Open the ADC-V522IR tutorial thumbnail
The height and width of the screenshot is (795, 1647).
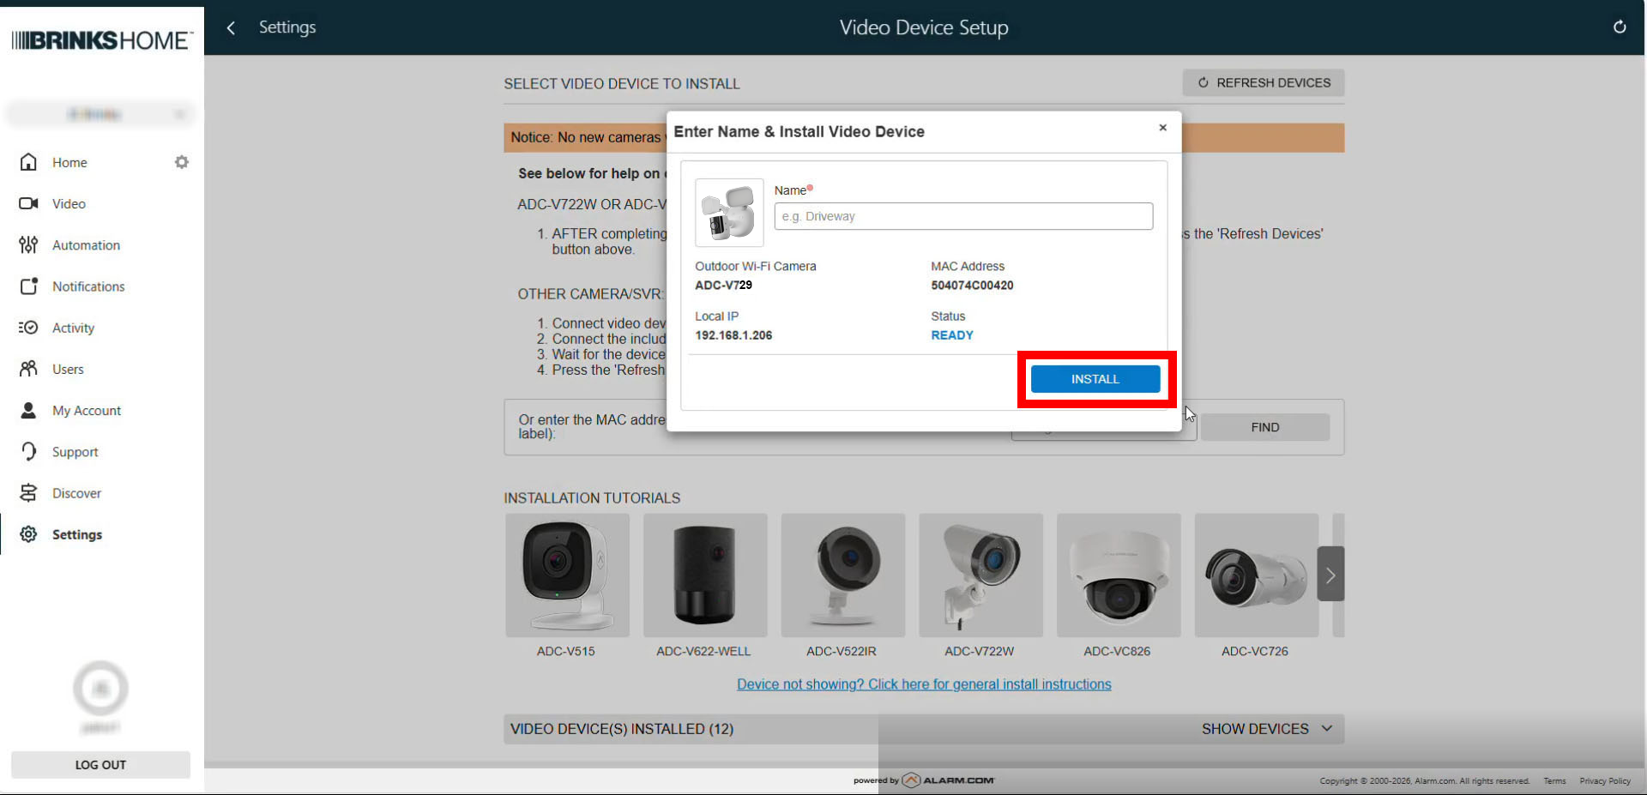(x=843, y=575)
